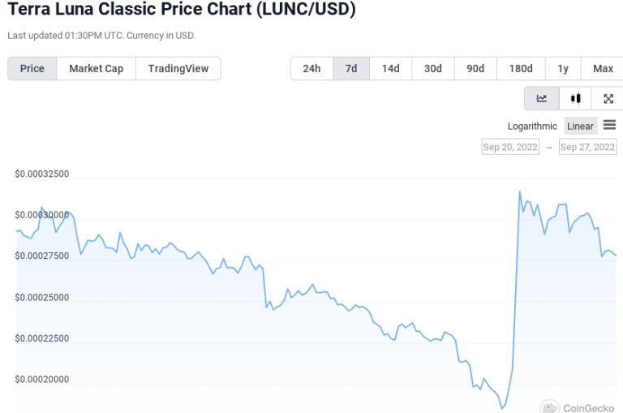Show the 1y price history
The image size is (623, 413).
[x=563, y=69]
